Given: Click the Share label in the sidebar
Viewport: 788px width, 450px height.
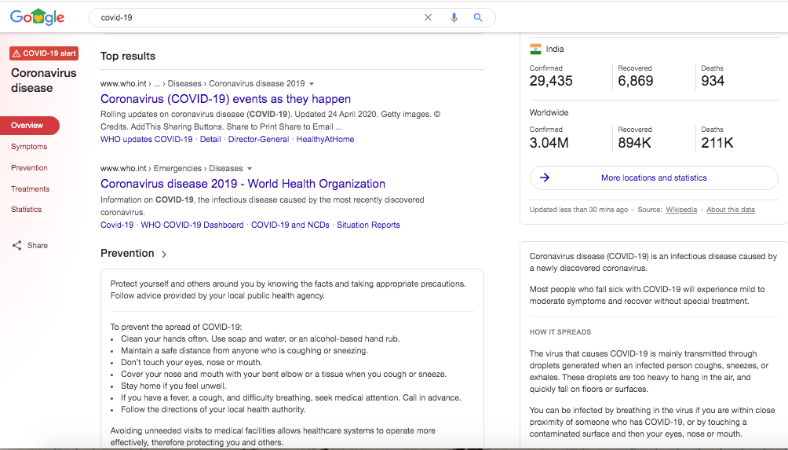Looking at the screenshot, I should [37, 245].
